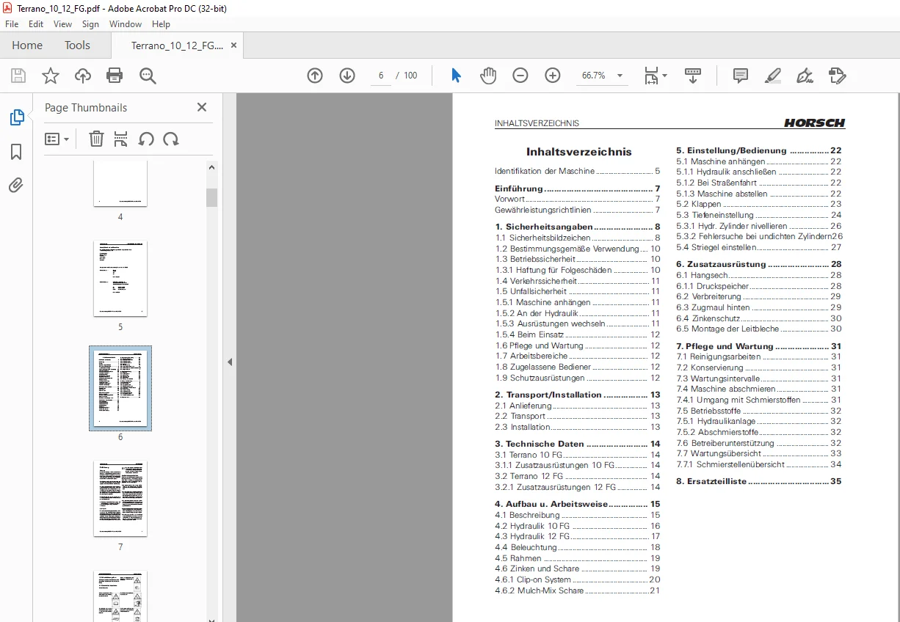Open the Window menu
900x622 pixels.
point(126,24)
